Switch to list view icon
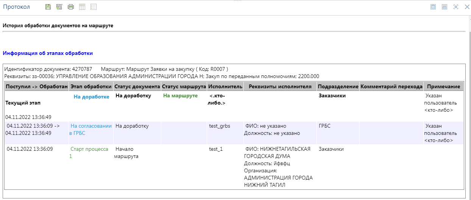Viewport: 471px width, 200px height. [94, 7]
